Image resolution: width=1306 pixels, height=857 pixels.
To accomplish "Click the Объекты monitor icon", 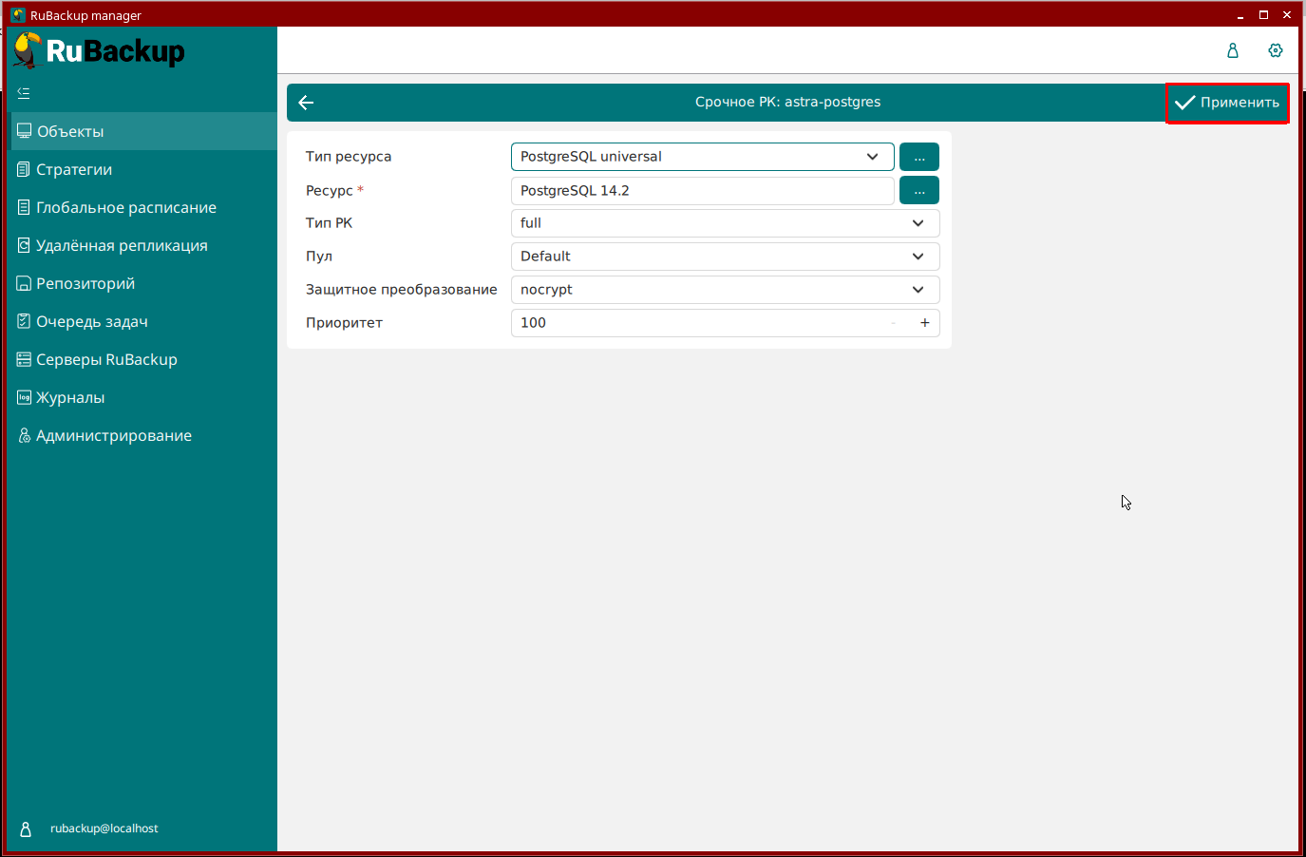I will (x=25, y=131).
